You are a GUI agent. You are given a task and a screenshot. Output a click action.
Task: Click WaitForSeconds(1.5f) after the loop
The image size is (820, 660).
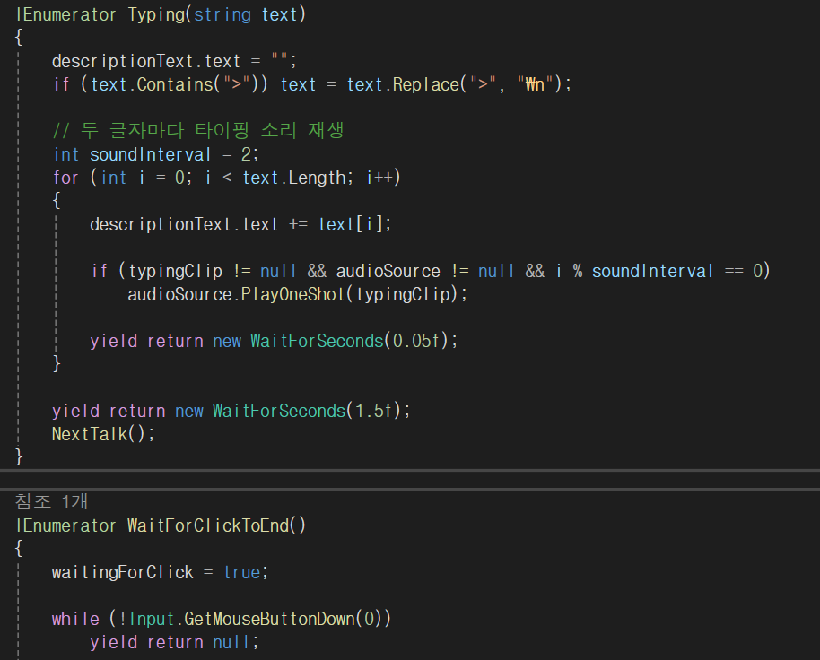point(307,411)
